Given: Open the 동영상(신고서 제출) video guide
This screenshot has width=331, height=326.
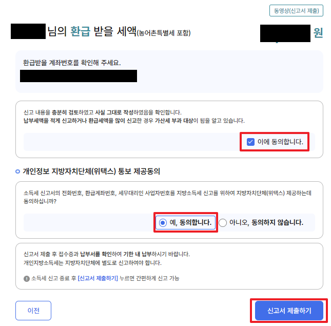Looking at the screenshot, I should coord(296,11).
